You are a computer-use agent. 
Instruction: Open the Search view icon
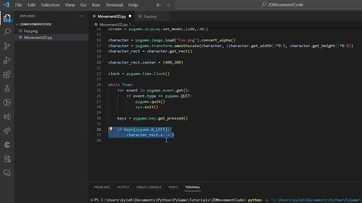pos(7,32)
